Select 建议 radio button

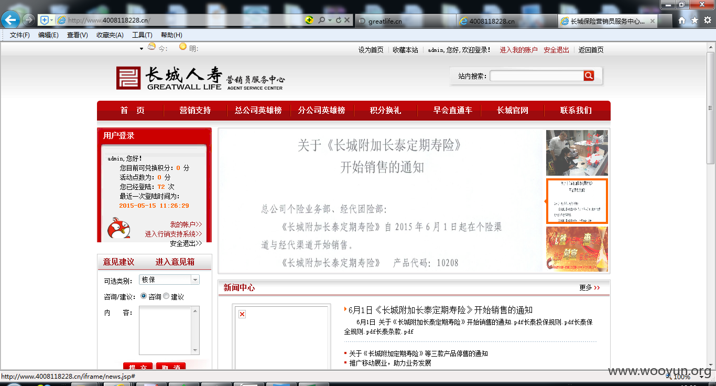coord(166,296)
